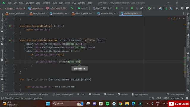
Task: Open the Profile app icon
Action: tap(142, 8)
